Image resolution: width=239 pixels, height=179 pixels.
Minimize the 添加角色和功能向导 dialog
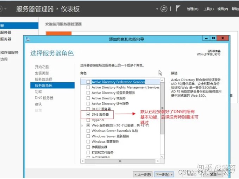click(206, 38)
